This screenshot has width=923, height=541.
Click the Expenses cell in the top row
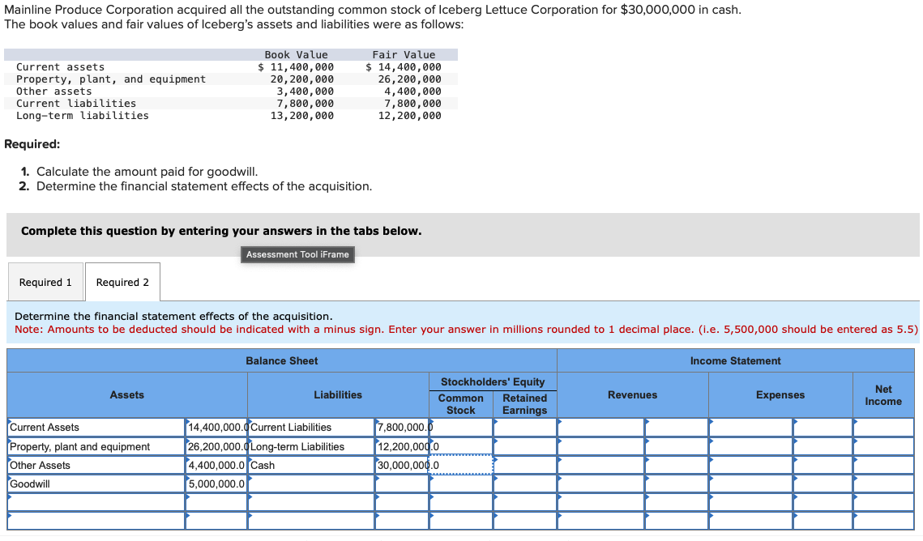(x=750, y=427)
